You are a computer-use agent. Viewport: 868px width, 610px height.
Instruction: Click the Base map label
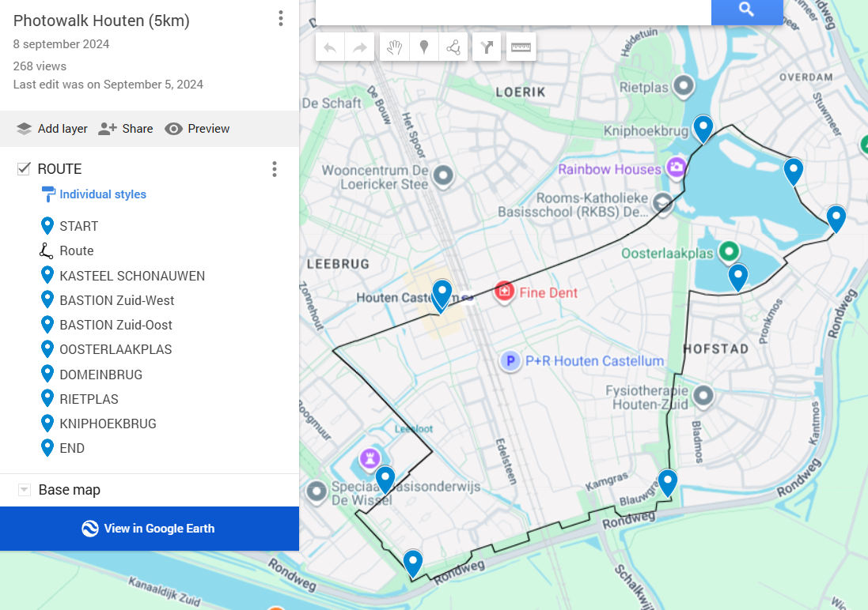(x=69, y=490)
